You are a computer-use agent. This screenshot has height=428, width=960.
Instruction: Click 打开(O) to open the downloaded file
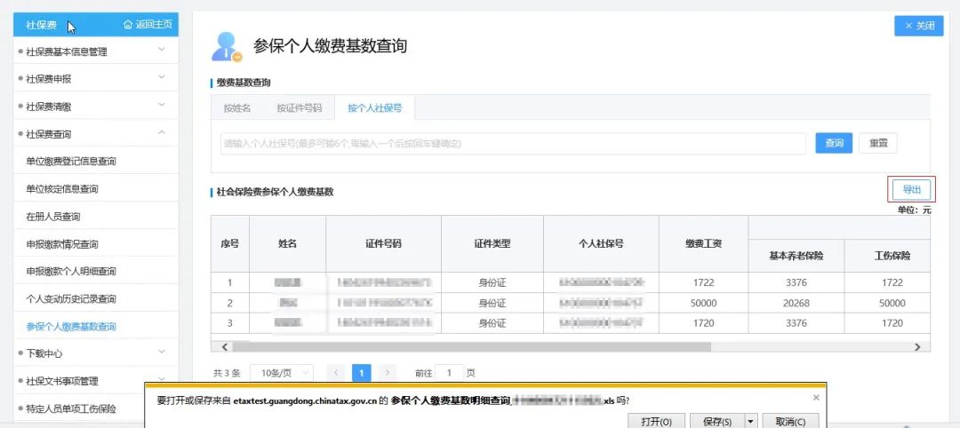(656, 421)
